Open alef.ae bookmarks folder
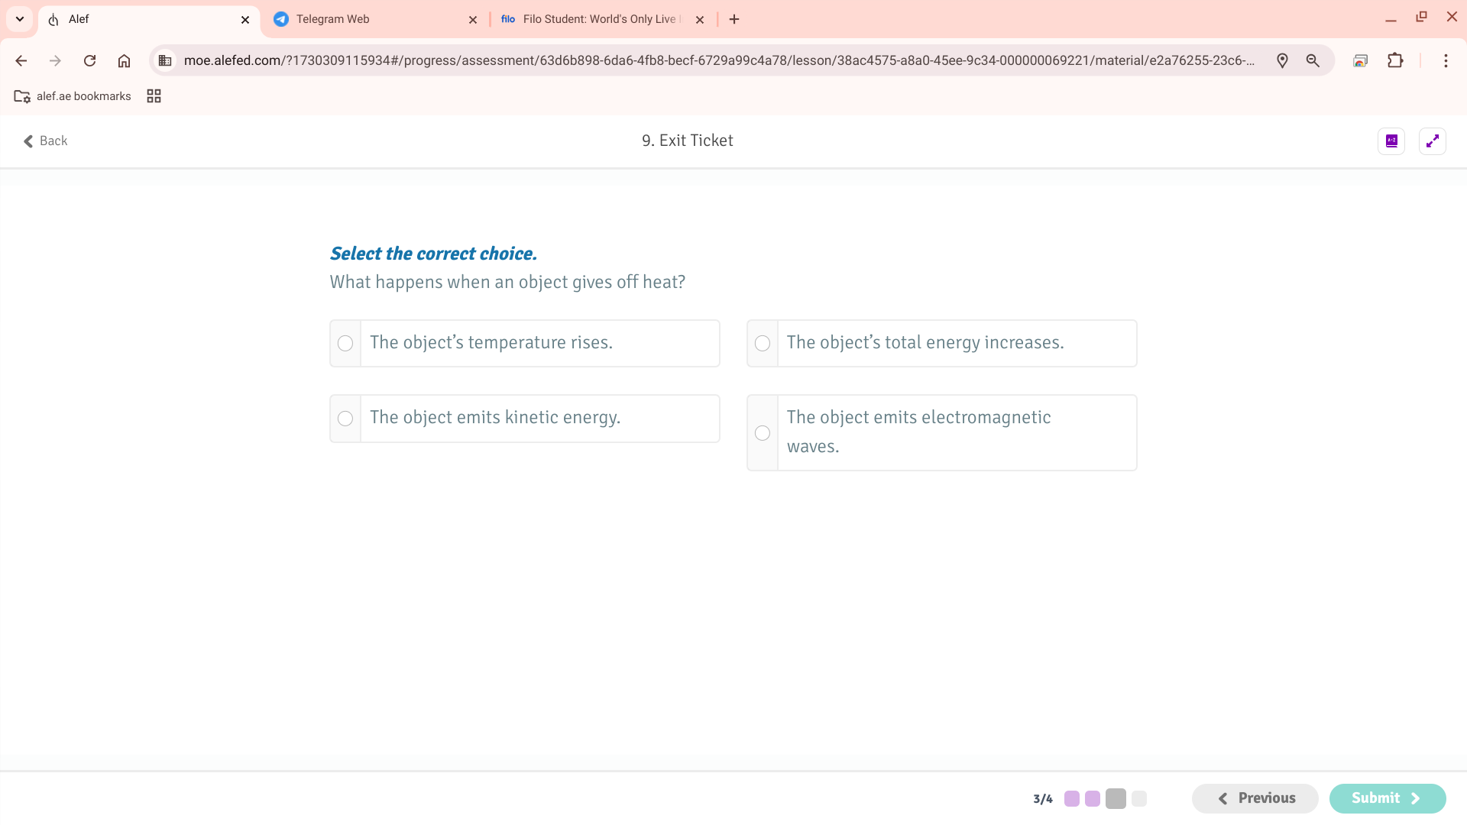1467x825 pixels. (73, 96)
